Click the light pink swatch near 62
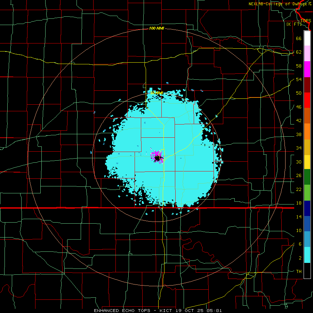Viewport: 313px width, 313px height. pos(307,54)
